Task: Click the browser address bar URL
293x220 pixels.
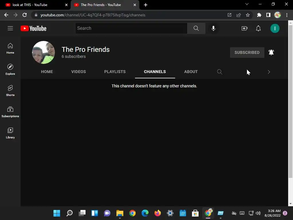Action: (x=93, y=15)
